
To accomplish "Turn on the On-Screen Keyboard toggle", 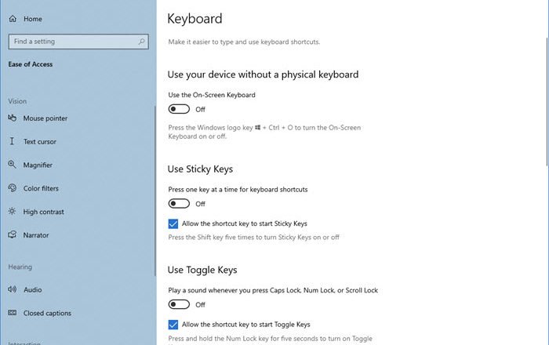I will (179, 110).
